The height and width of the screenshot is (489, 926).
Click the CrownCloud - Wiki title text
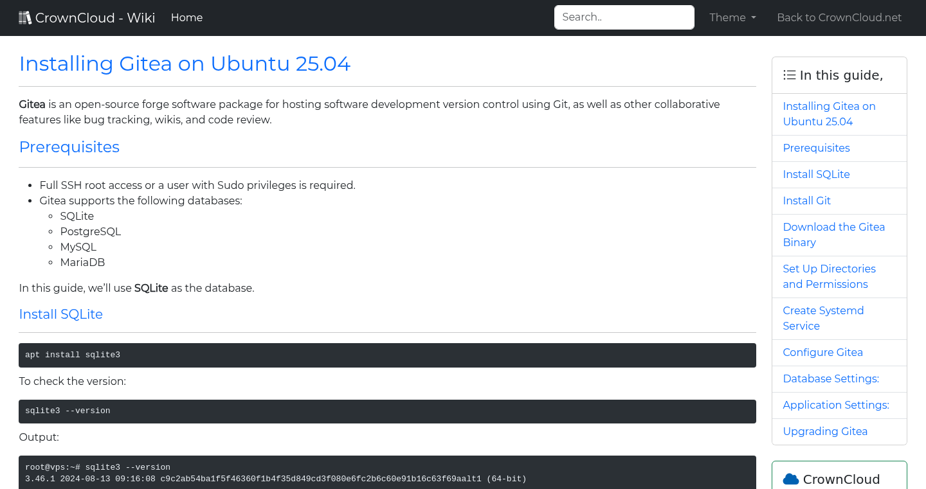[95, 17]
